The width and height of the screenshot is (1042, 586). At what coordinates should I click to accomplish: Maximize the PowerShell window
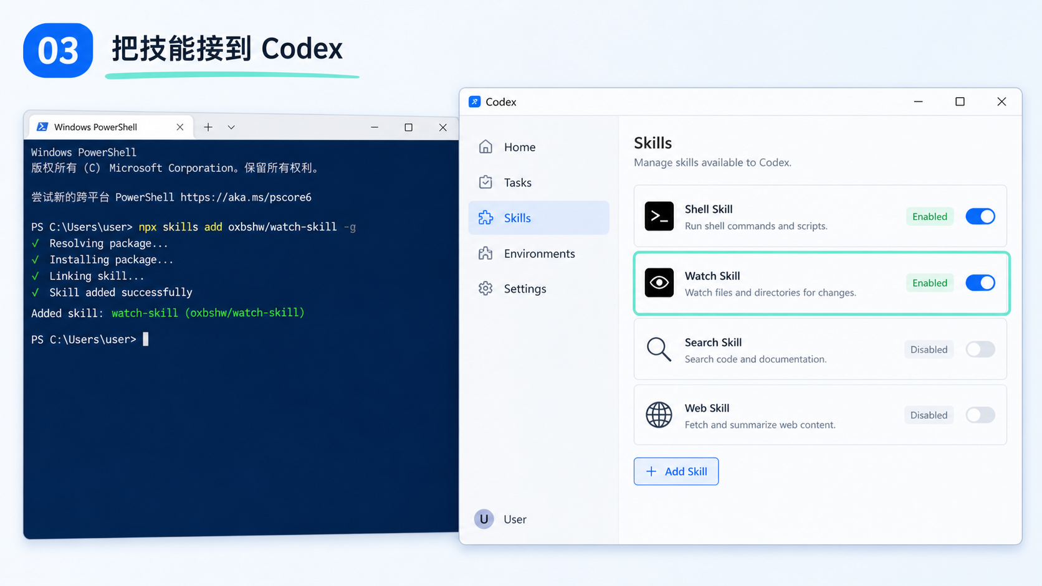coord(409,127)
